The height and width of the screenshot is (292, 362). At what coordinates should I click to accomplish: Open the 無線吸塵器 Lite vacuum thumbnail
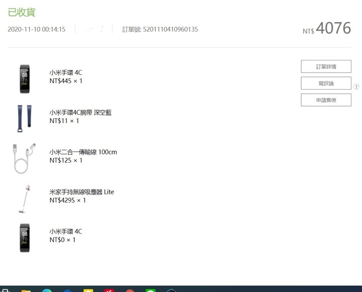(25, 198)
